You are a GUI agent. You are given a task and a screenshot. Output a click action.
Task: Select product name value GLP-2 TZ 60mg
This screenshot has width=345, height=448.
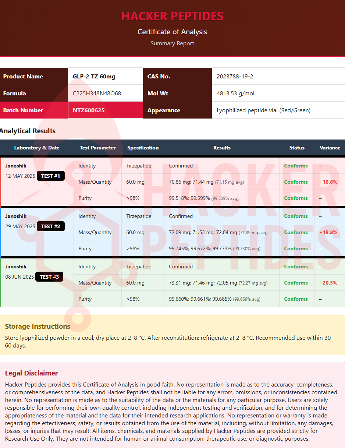click(94, 77)
